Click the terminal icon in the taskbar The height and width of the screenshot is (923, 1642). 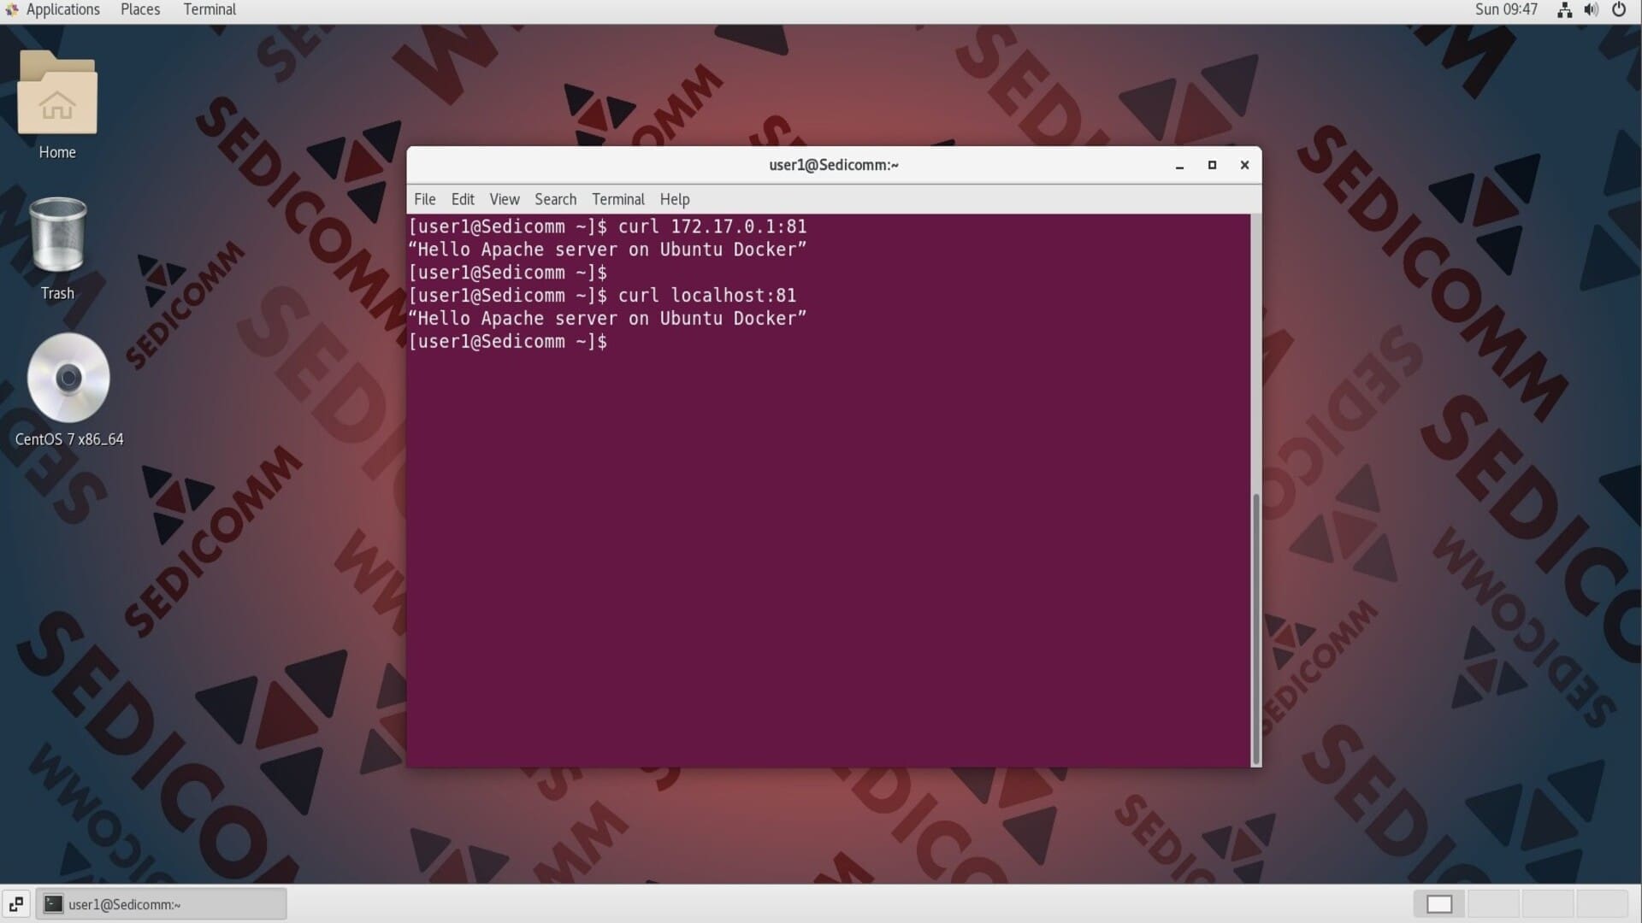click(x=53, y=903)
